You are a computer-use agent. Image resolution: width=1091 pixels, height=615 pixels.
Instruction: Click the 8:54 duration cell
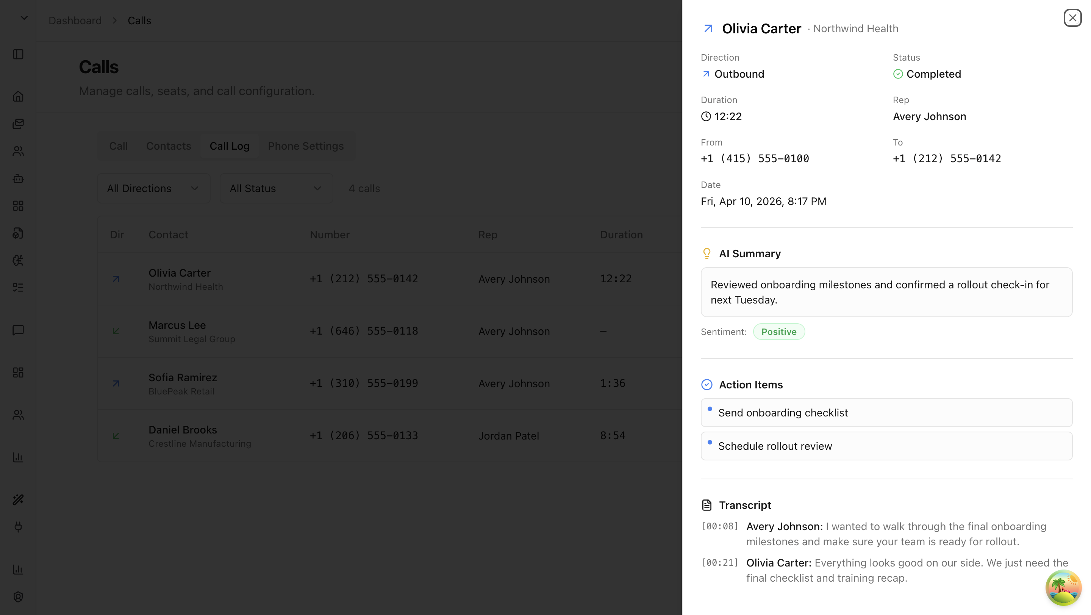(613, 436)
